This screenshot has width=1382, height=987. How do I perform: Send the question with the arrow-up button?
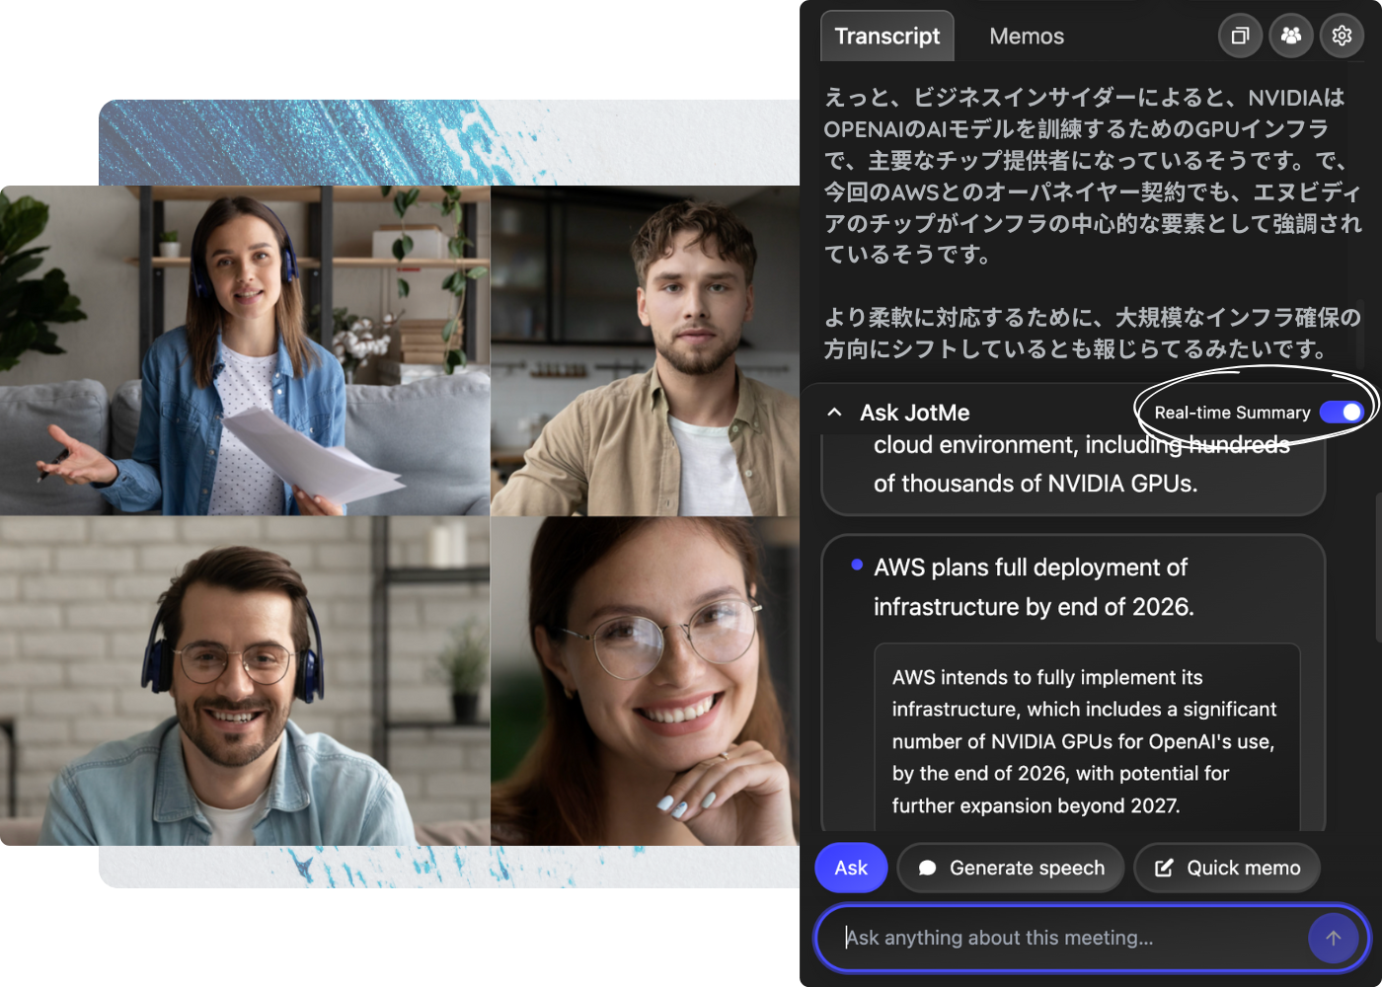(x=1333, y=938)
